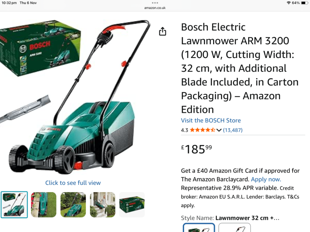
Task: Select thumbnail of mower on lawn
Action: point(73,205)
